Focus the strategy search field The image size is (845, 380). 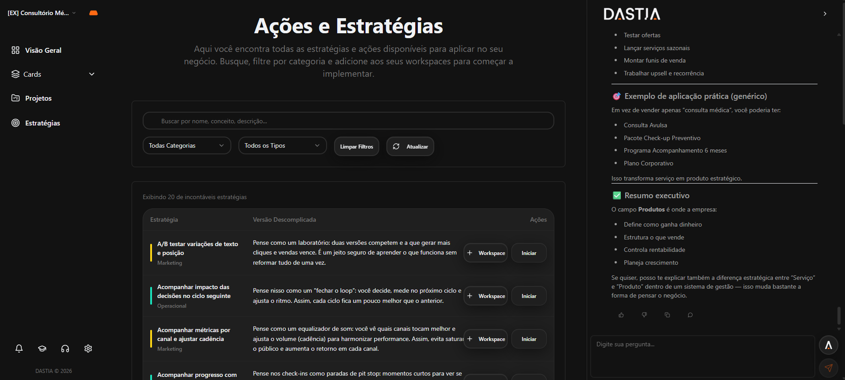tap(348, 121)
